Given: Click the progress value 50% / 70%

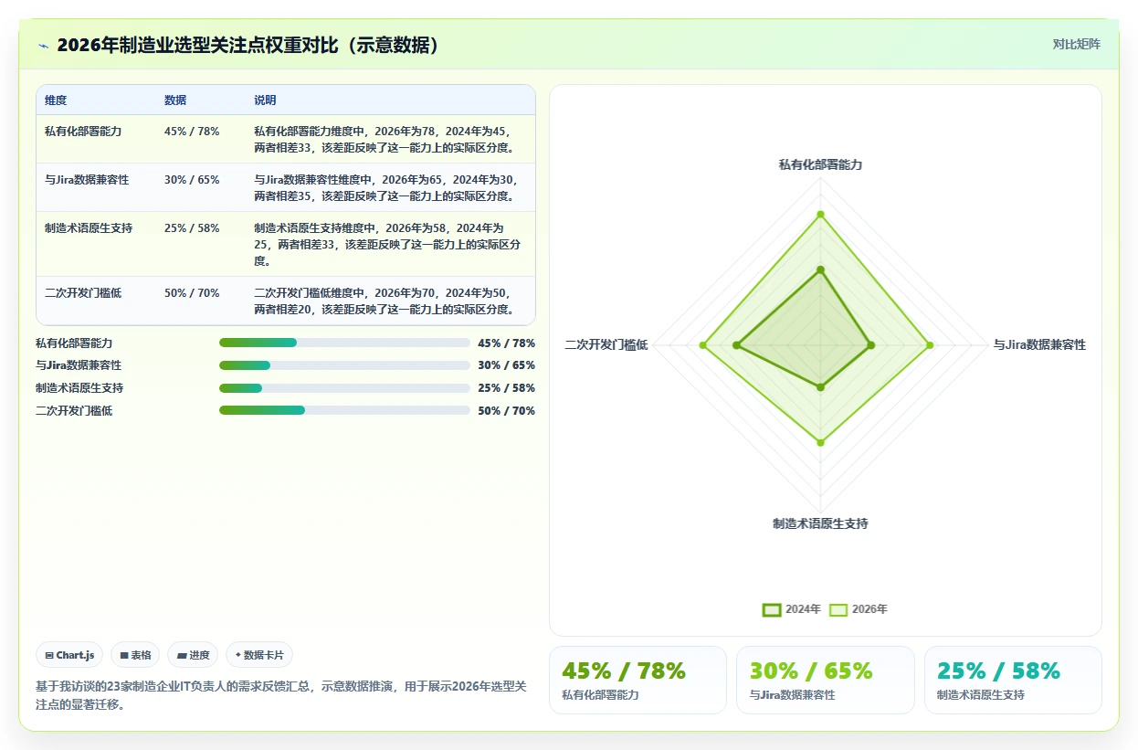Looking at the screenshot, I should pos(506,411).
